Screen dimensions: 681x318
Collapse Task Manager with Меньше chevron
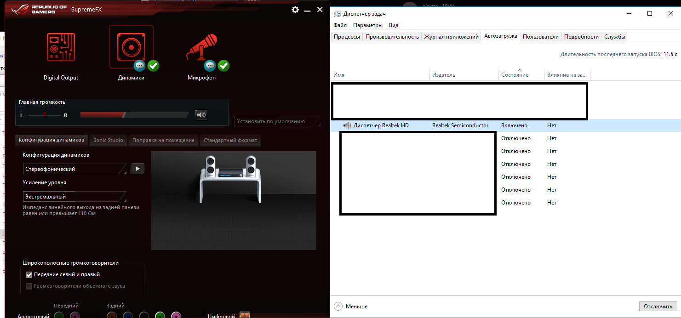click(x=338, y=306)
